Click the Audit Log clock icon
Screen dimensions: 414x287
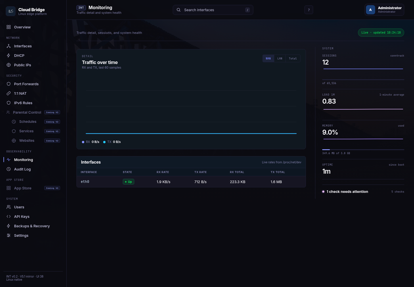9,169
